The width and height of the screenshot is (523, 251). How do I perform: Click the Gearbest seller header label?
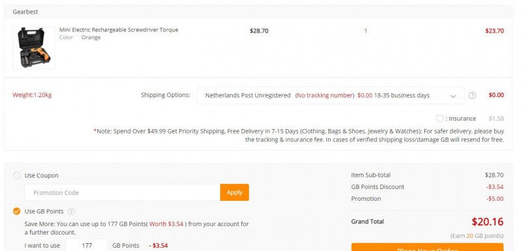(25, 12)
